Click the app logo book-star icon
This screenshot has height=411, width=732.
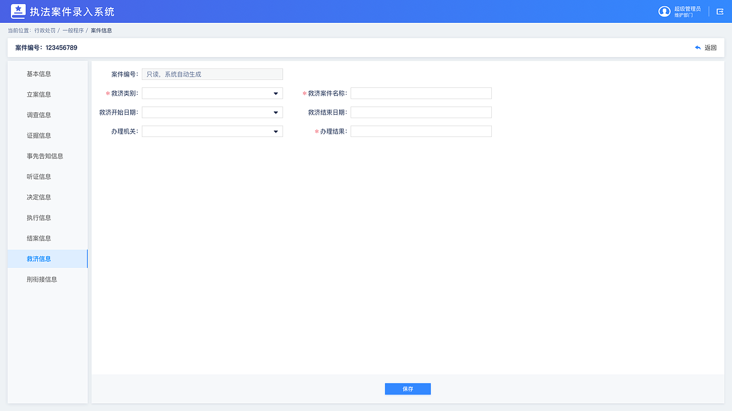pos(18,11)
